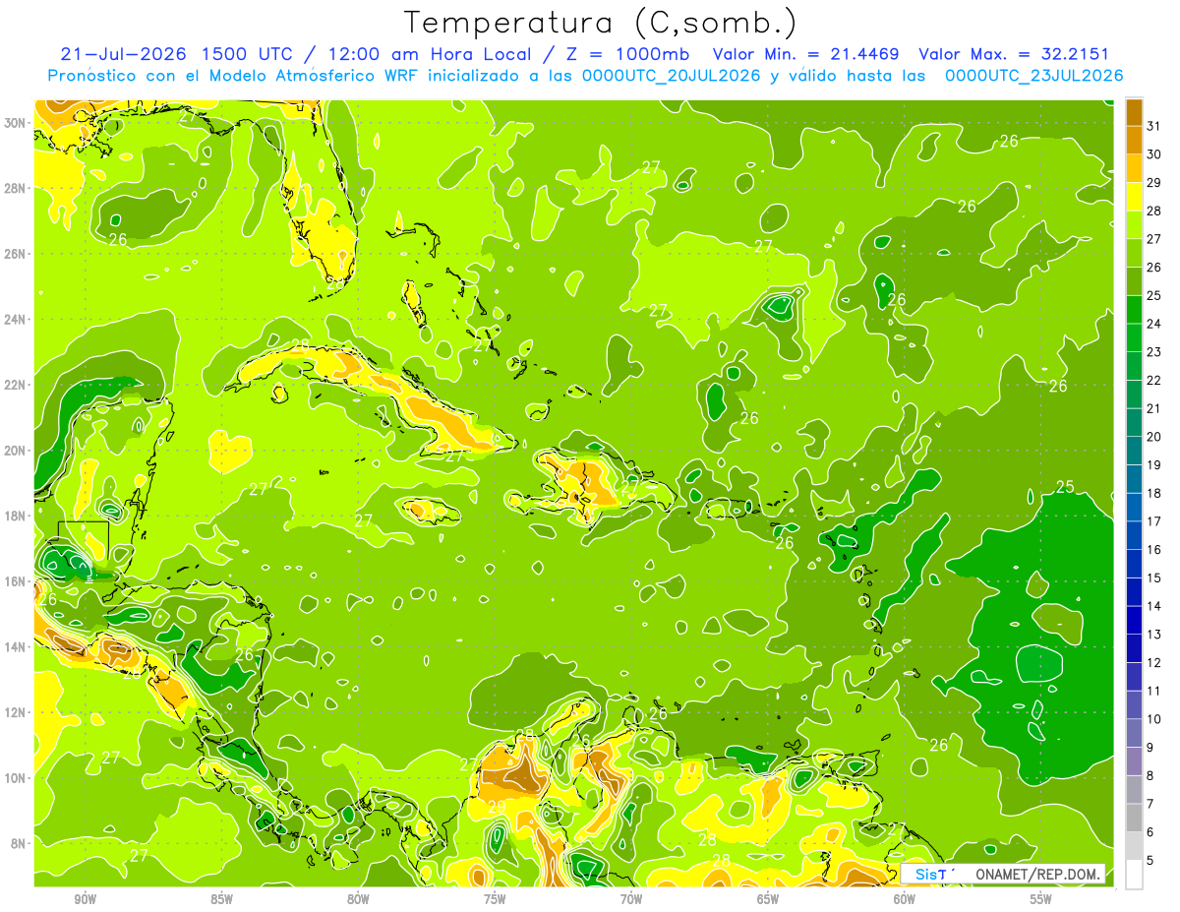Click the '90W' longitude axis label
1180x912 pixels.
click(85, 899)
